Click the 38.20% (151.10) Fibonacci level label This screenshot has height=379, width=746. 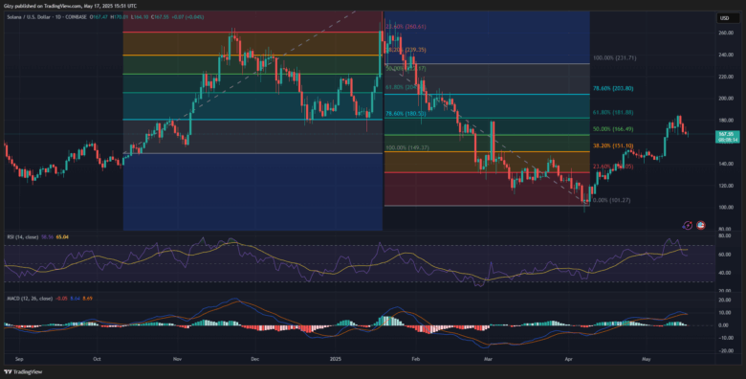pyautogui.click(x=614, y=145)
